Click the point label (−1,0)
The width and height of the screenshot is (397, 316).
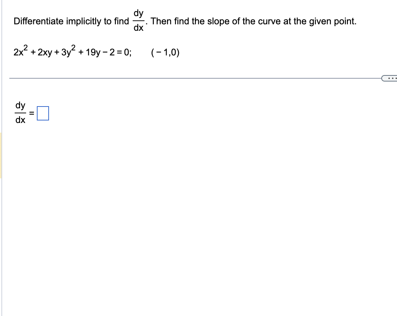click(165, 52)
